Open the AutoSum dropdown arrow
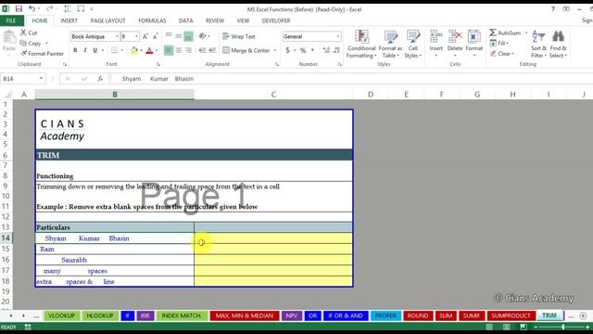The height and width of the screenshot is (334, 593). pos(525,33)
